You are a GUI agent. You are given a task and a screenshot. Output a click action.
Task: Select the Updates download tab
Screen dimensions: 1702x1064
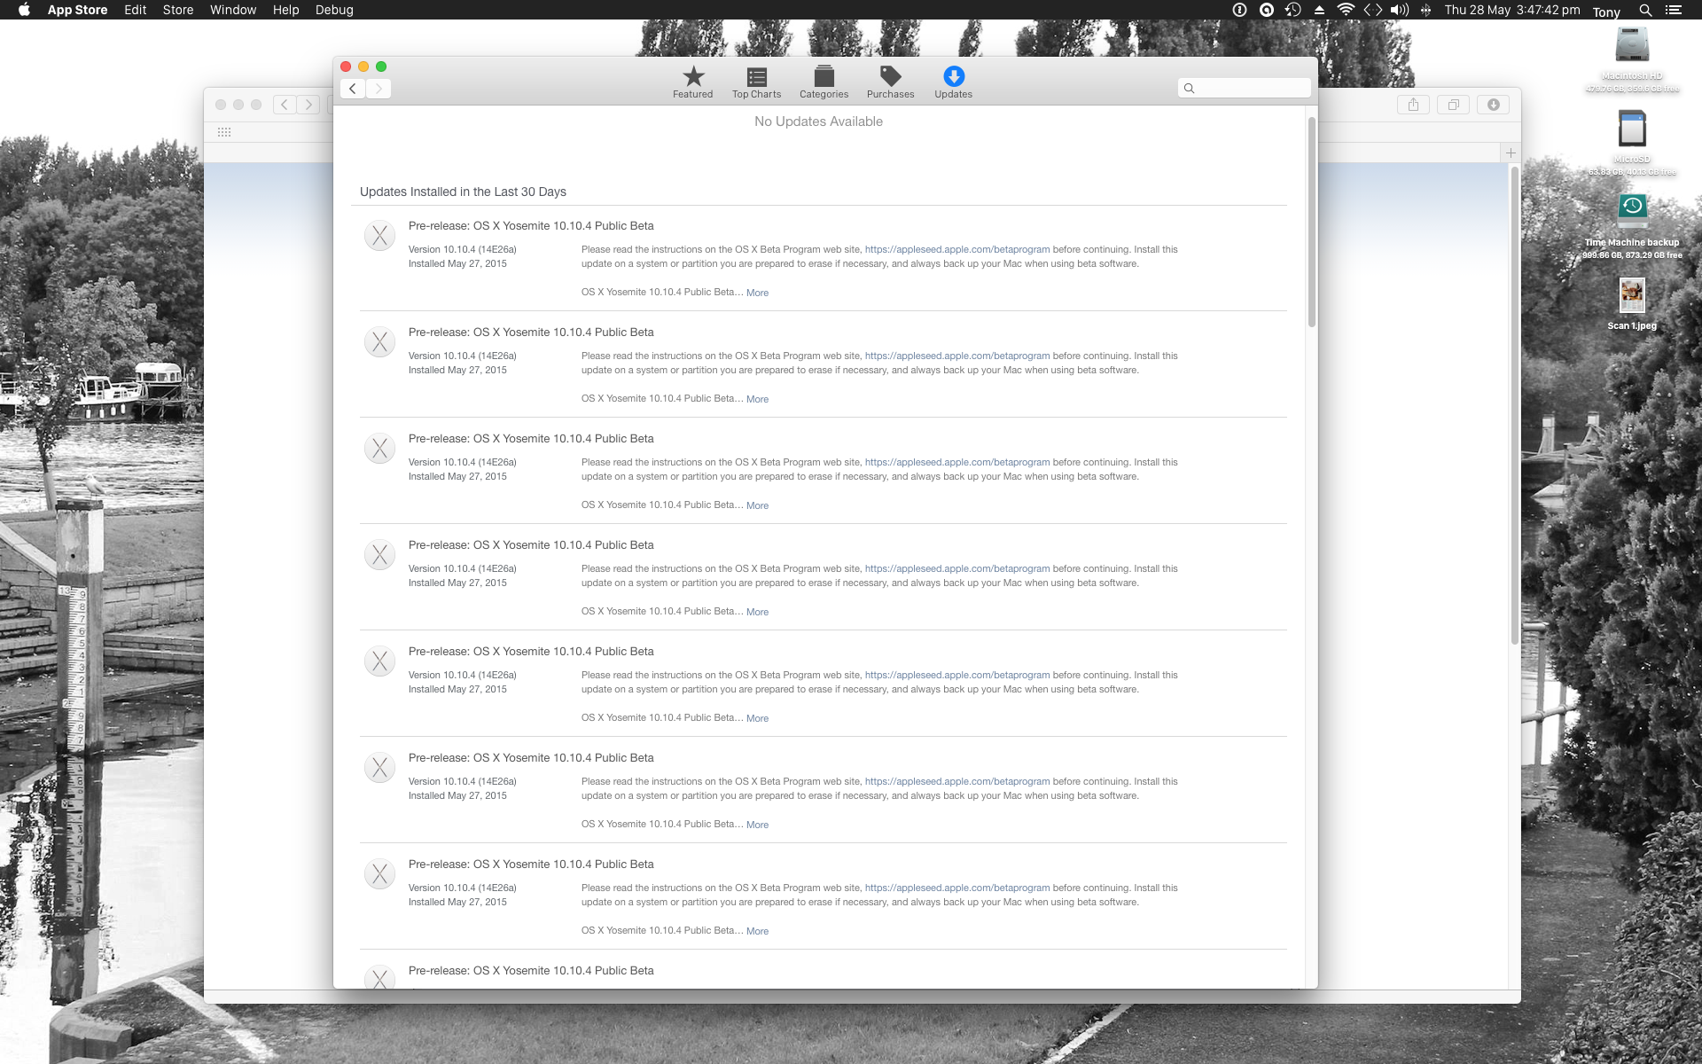click(953, 82)
